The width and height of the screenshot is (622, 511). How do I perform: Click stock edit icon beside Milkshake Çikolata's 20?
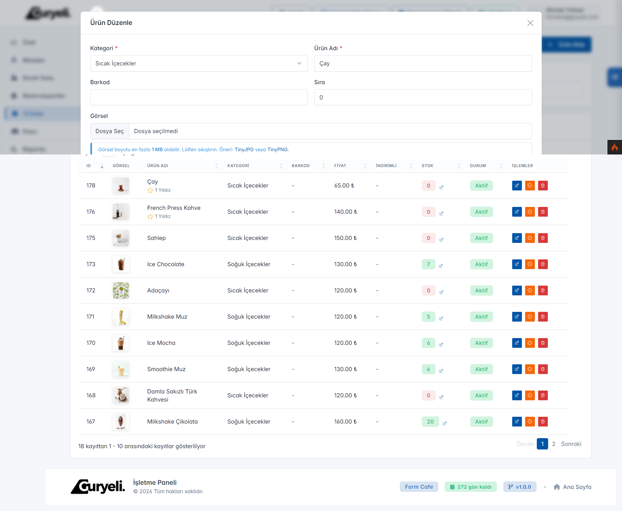(x=444, y=423)
